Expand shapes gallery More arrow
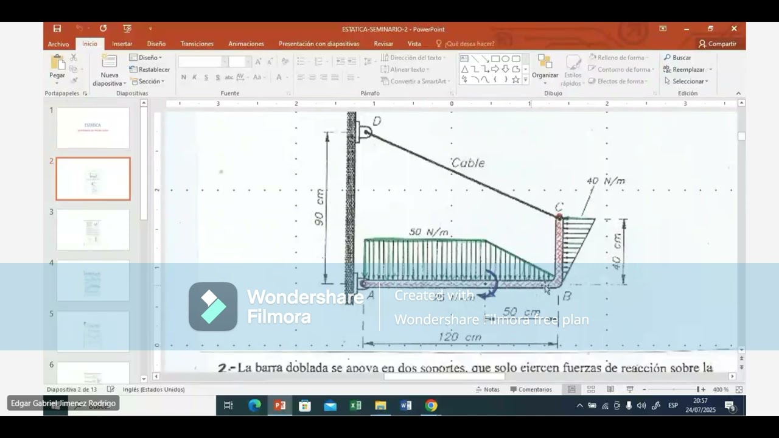 point(526,80)
